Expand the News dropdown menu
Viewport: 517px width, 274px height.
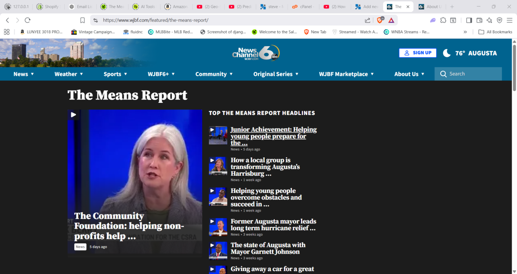(x=24, y=74)
